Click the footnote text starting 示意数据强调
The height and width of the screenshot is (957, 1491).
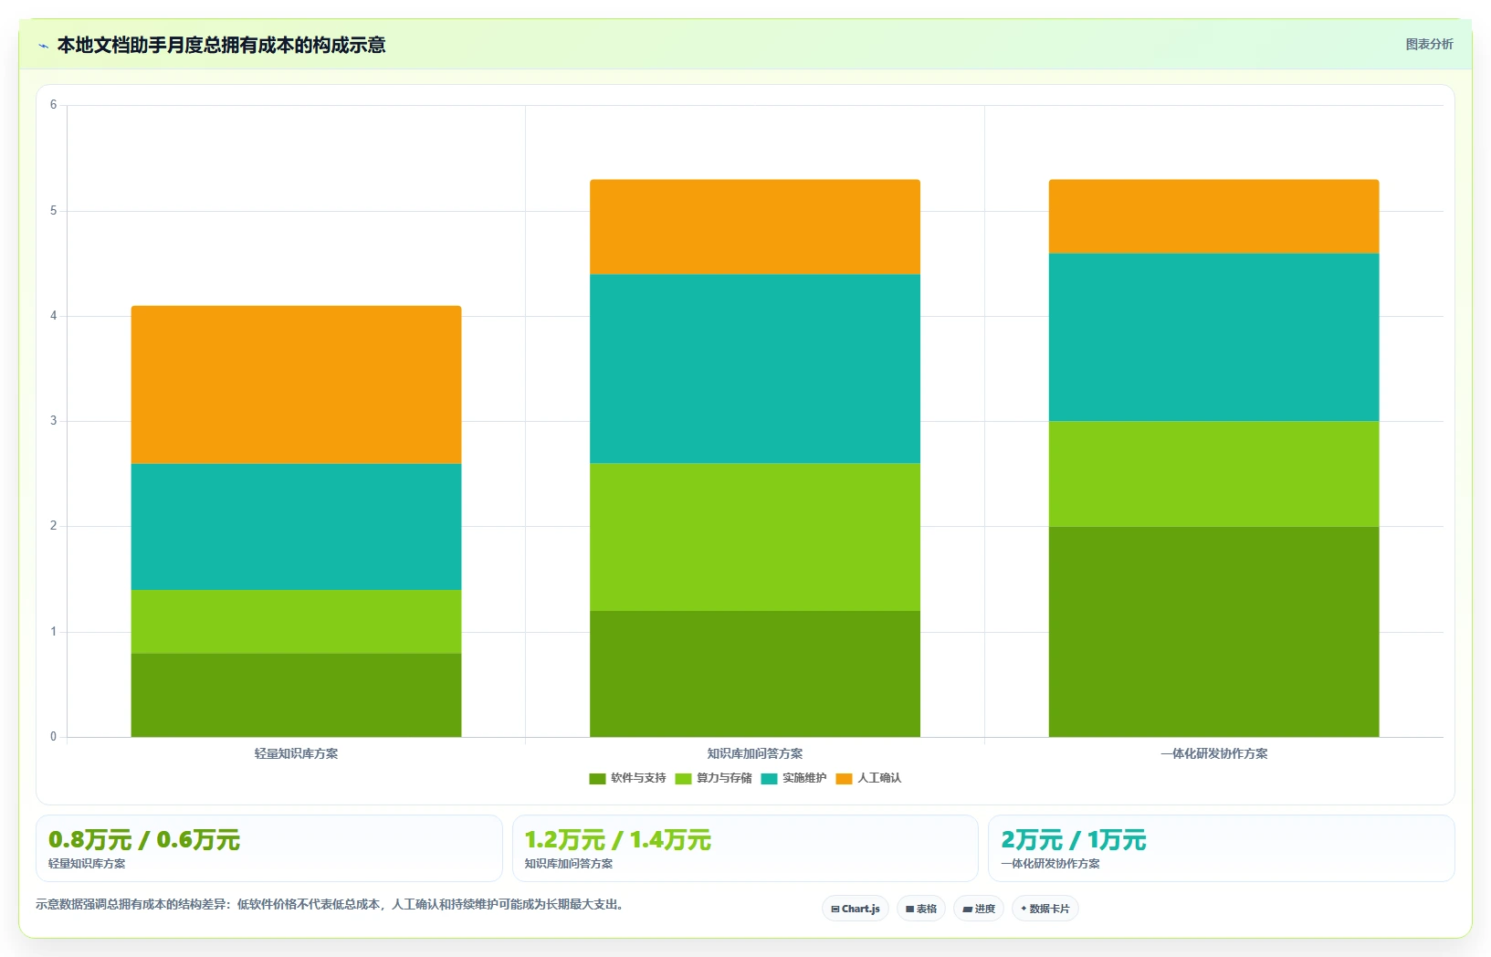coord(331,905)
